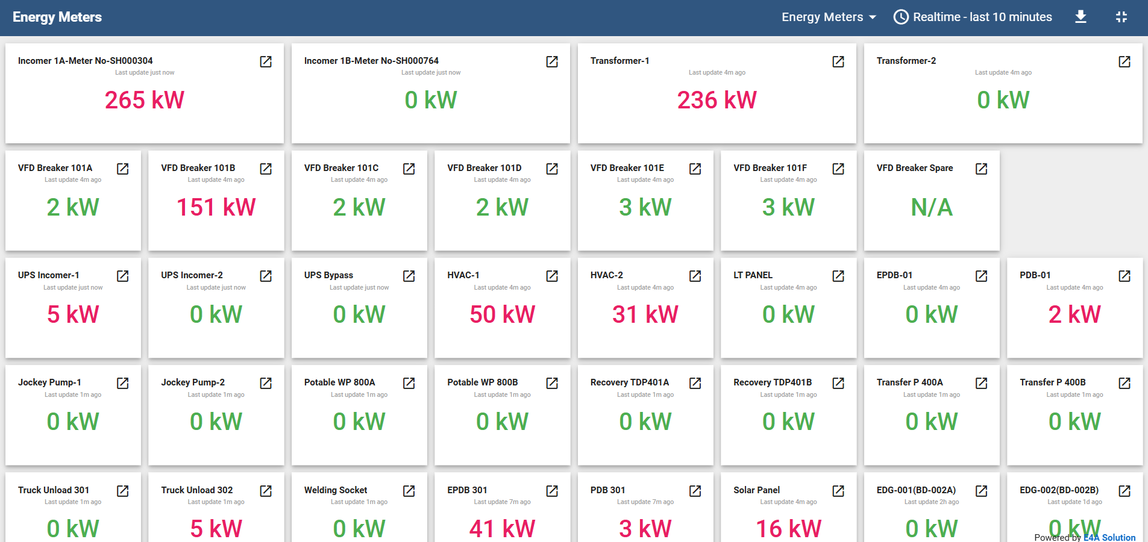Viewport: 1148px width, 542px height.
Task: Select the VFD Breaker Spare N/A value
Action: [x=932, y=207]
